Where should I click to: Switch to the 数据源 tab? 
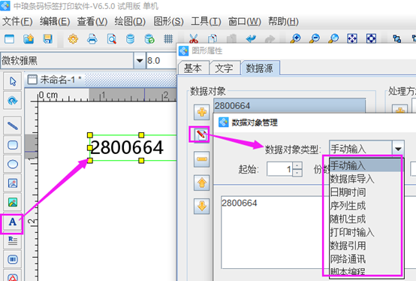(x=260, y=68)
